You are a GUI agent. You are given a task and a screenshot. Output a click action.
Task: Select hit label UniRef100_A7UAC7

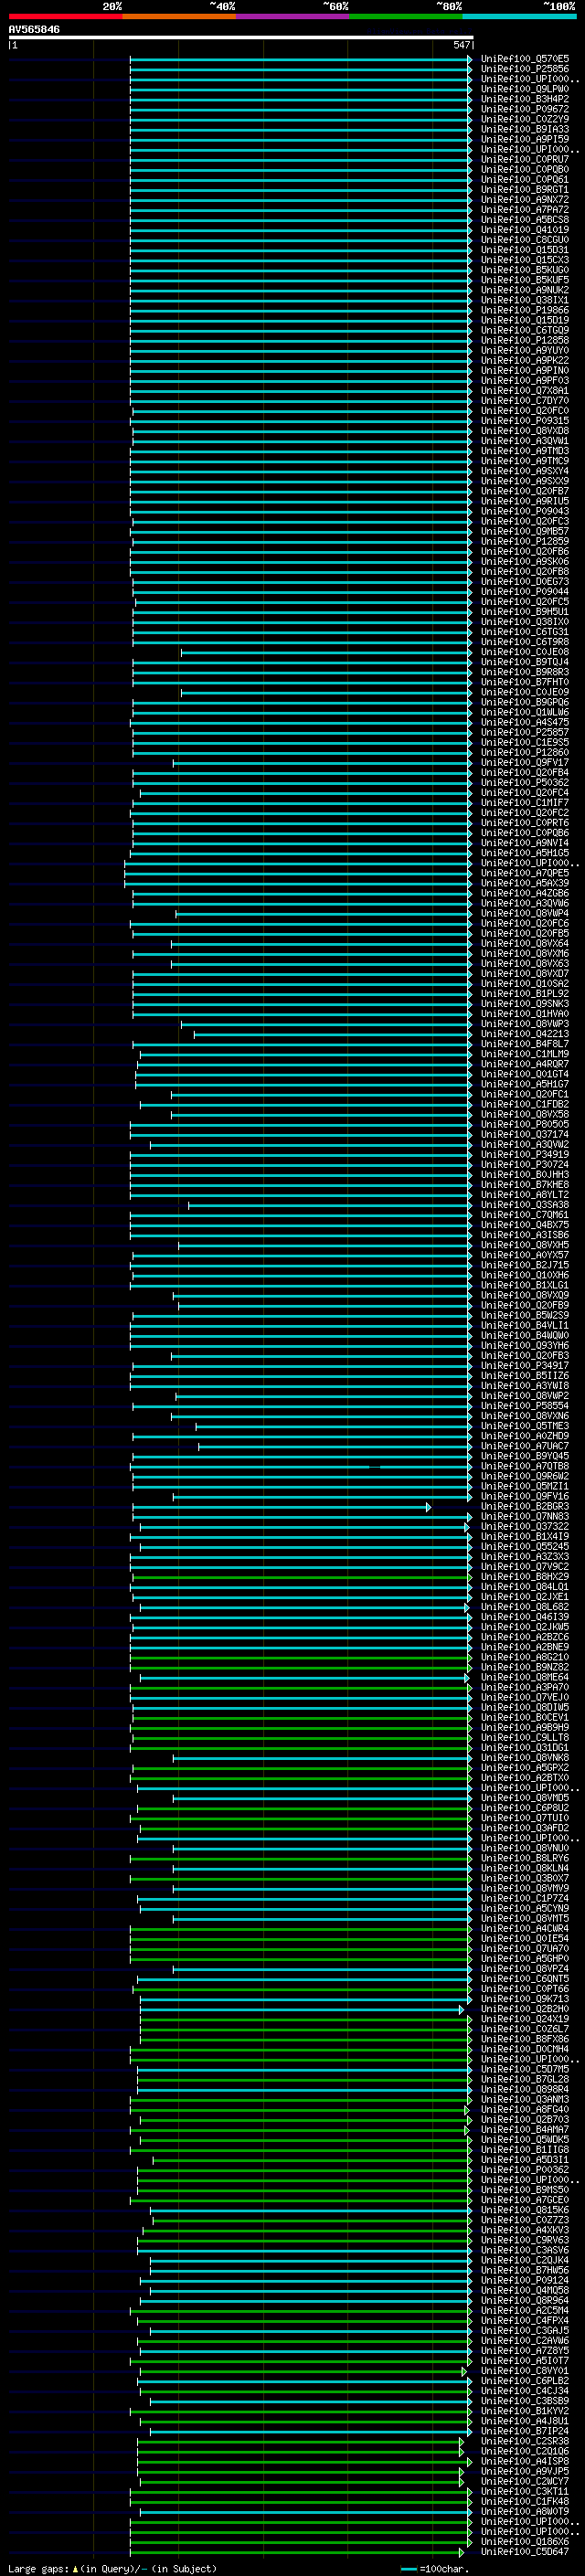[525, 1446]
